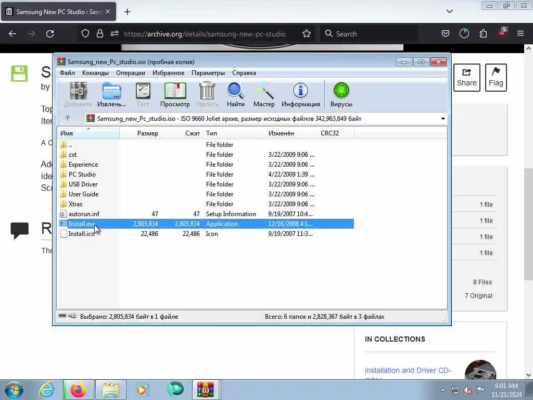Open Internet Explorer from the taskbar
Screen dimensions: 533x400
pyautogui.click(x=47, y=390)
